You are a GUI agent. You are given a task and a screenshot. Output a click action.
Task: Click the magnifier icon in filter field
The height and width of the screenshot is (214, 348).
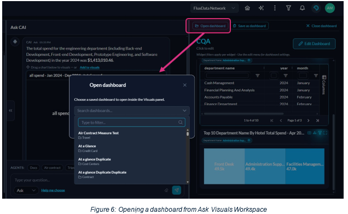pyautogui.click(x=181, y=123)
